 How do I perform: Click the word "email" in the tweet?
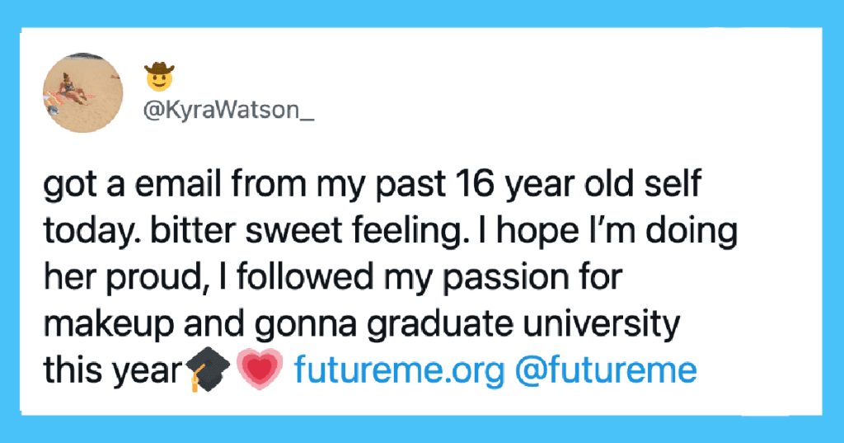pos(178,184)
